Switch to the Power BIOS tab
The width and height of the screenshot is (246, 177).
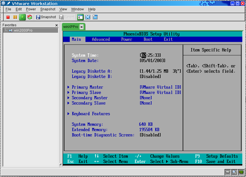pos(127,39)
